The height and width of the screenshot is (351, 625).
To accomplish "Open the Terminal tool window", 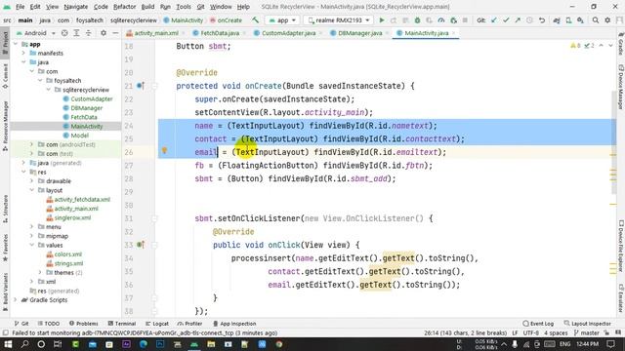I will point(122,324).
